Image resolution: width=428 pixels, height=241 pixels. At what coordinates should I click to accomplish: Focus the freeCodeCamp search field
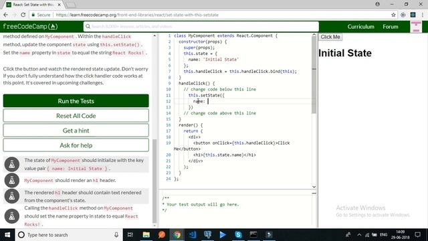[201, 27]
